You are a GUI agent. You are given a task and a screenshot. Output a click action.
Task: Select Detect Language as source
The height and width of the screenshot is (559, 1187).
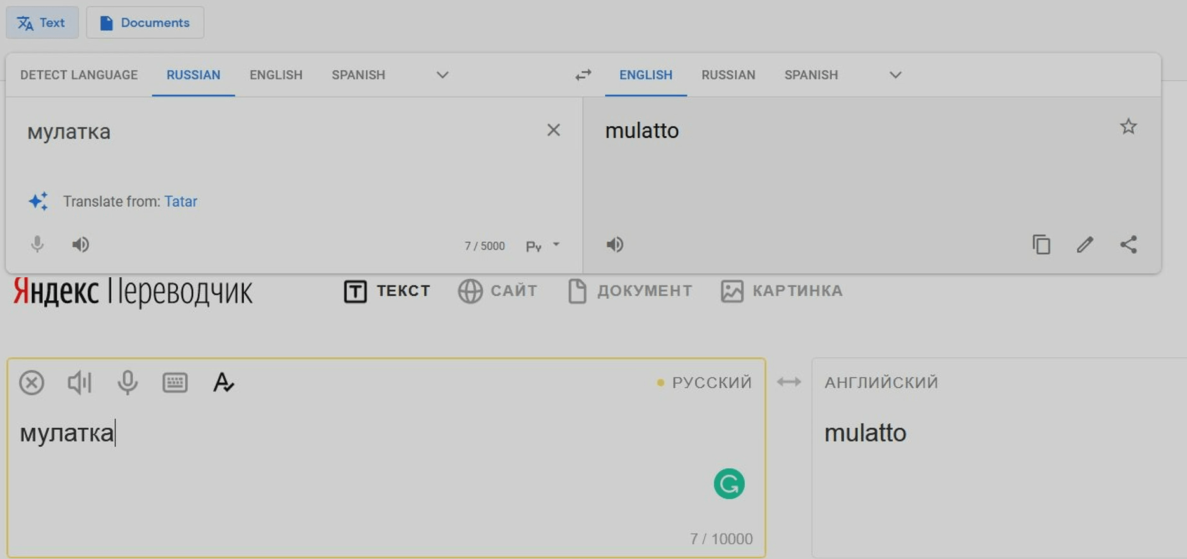click(79, 75)
